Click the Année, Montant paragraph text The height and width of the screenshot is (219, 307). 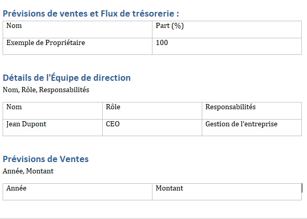pos(28,171)
